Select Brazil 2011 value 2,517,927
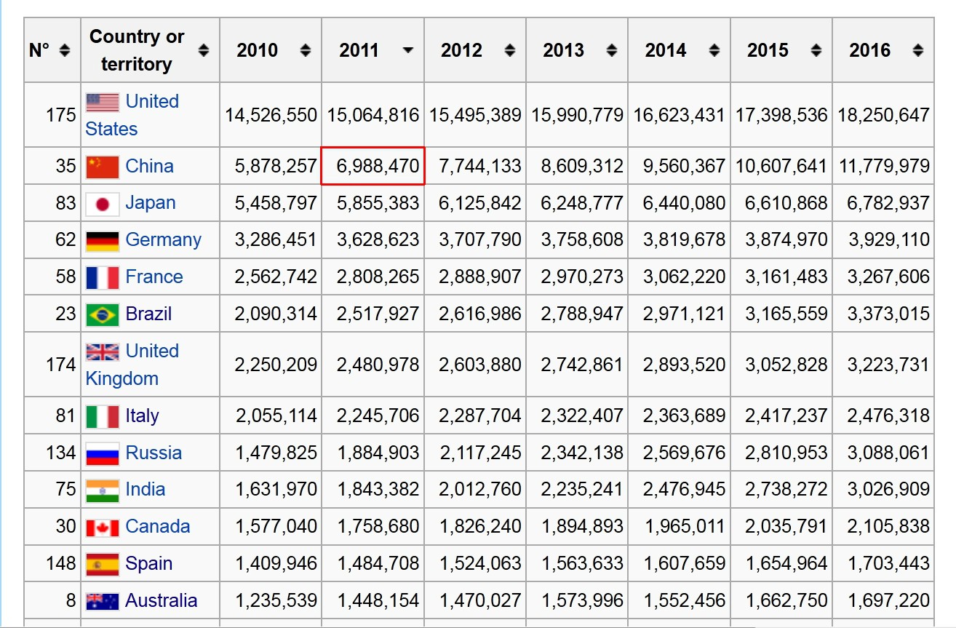The height and width of the screenshot is (628, 956). coord(378,314)
